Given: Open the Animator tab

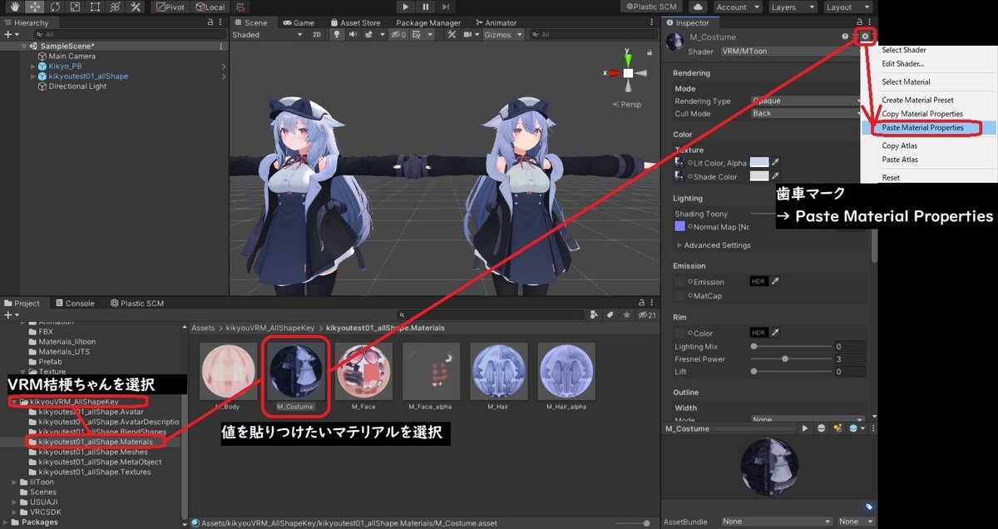Looking at the screenshot, I should [497, 22].
